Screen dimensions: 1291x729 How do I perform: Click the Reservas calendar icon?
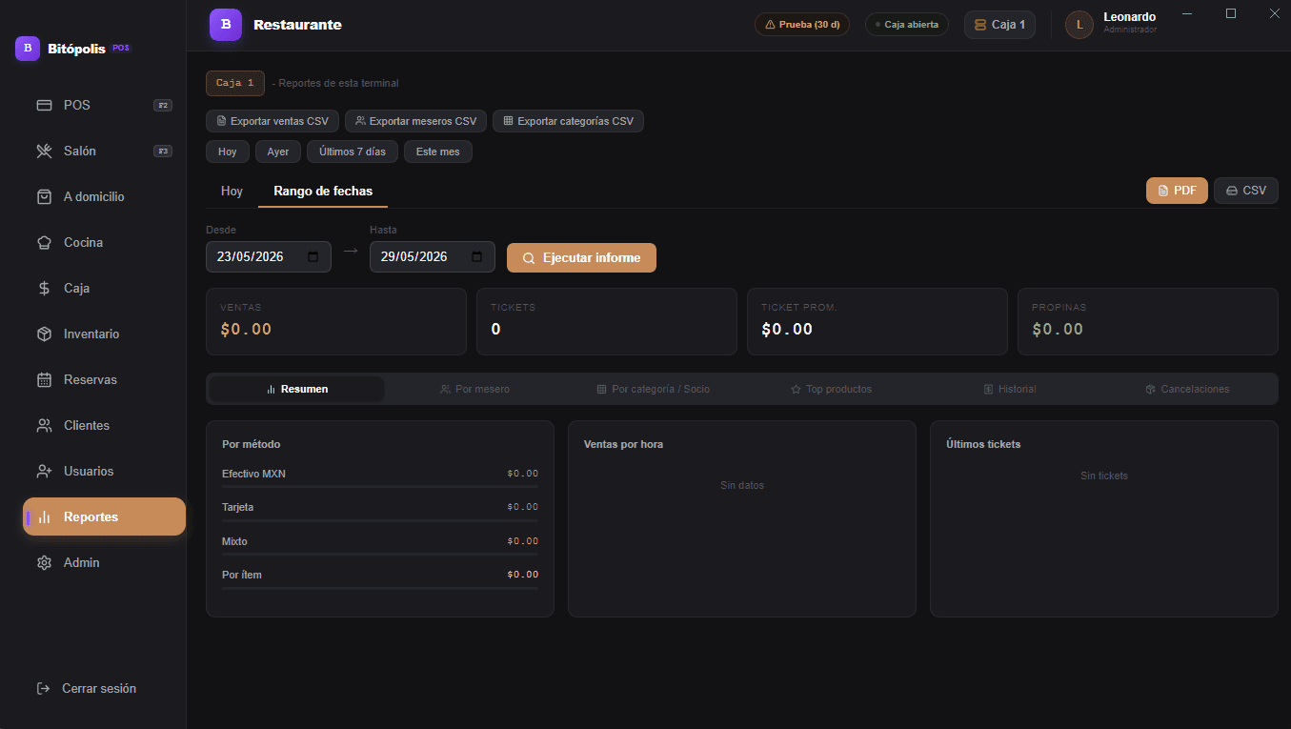click(44, 379)
